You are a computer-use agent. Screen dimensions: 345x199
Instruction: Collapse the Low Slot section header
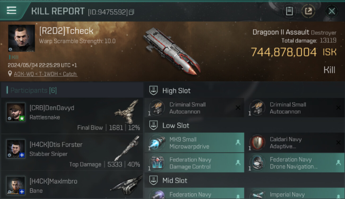[244, 126]
